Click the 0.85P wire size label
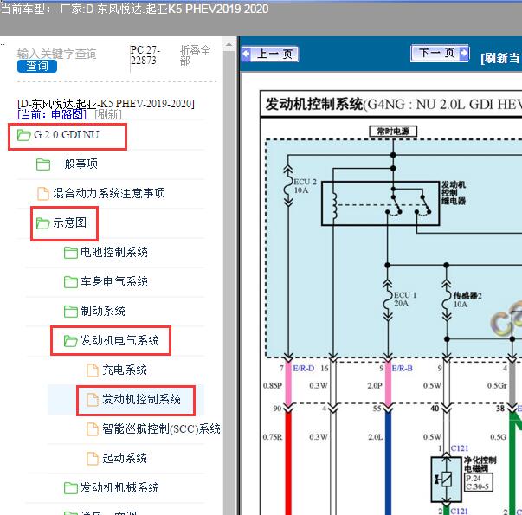Viewport: 522px width, 515px height. click(273, 385)
